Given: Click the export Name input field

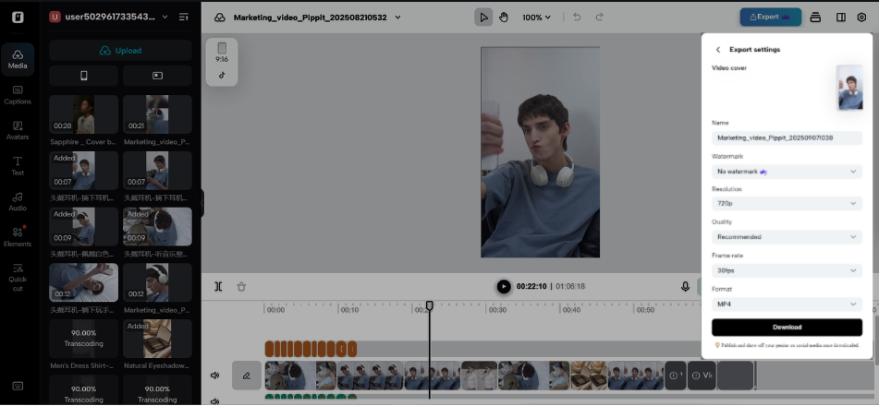Looking at the screenshot, I should 787,137.
